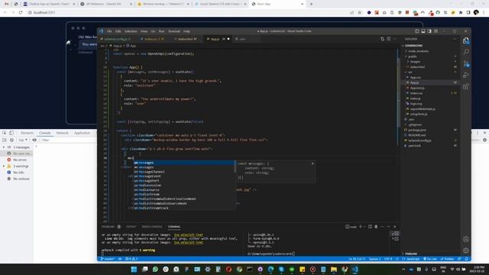Switch to the OUTPUT panel tab

(x=131, y=227)
